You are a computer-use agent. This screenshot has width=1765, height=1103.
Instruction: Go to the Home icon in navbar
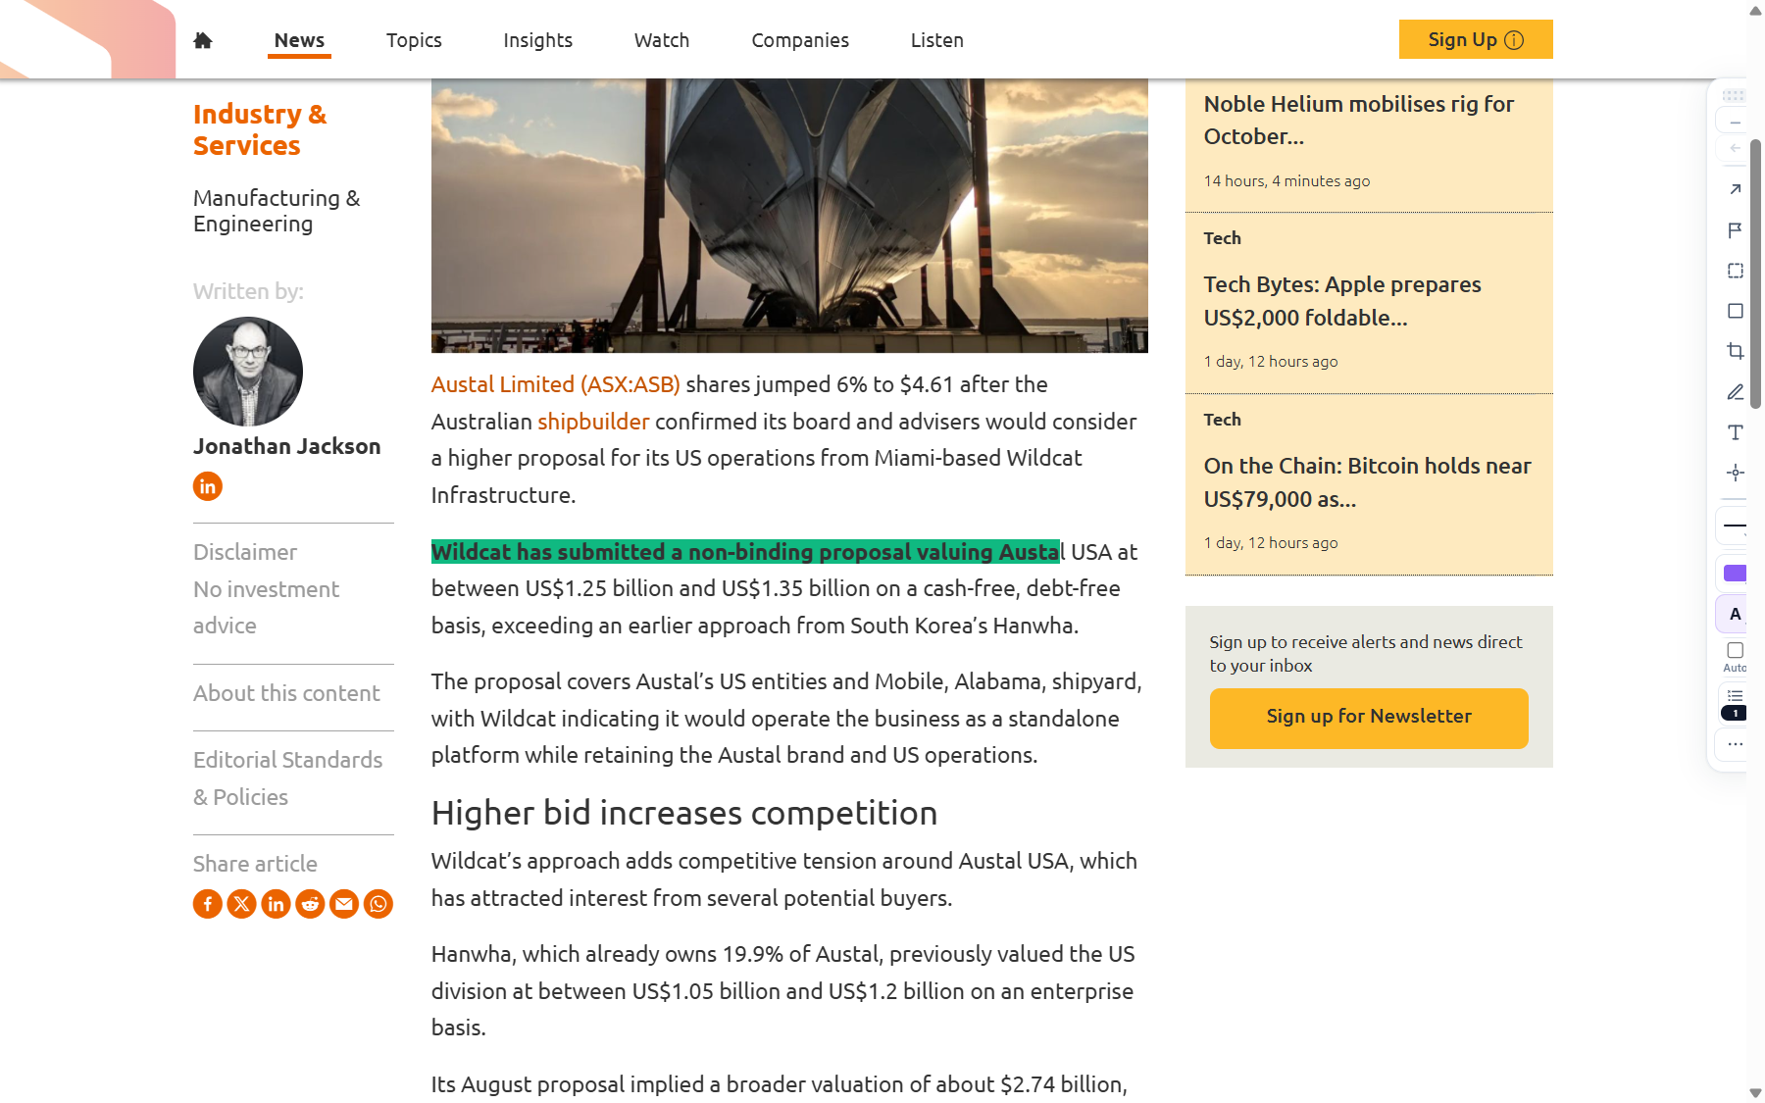pyautogui.click(x=203, y=40)
